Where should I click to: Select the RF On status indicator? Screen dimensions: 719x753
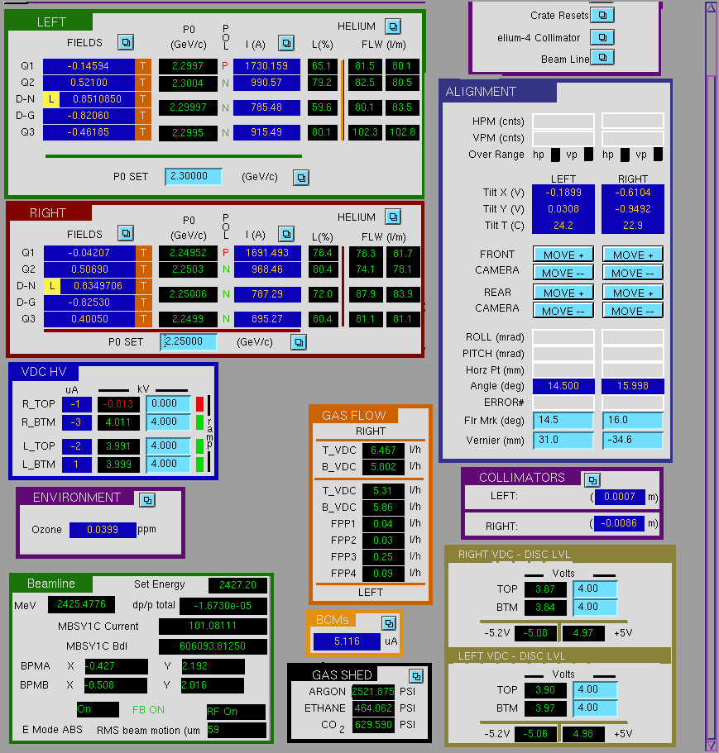[x=236, y=712]
